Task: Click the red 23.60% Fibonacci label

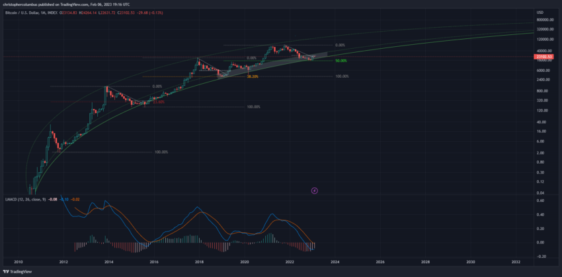Action: tap(158, 102)
